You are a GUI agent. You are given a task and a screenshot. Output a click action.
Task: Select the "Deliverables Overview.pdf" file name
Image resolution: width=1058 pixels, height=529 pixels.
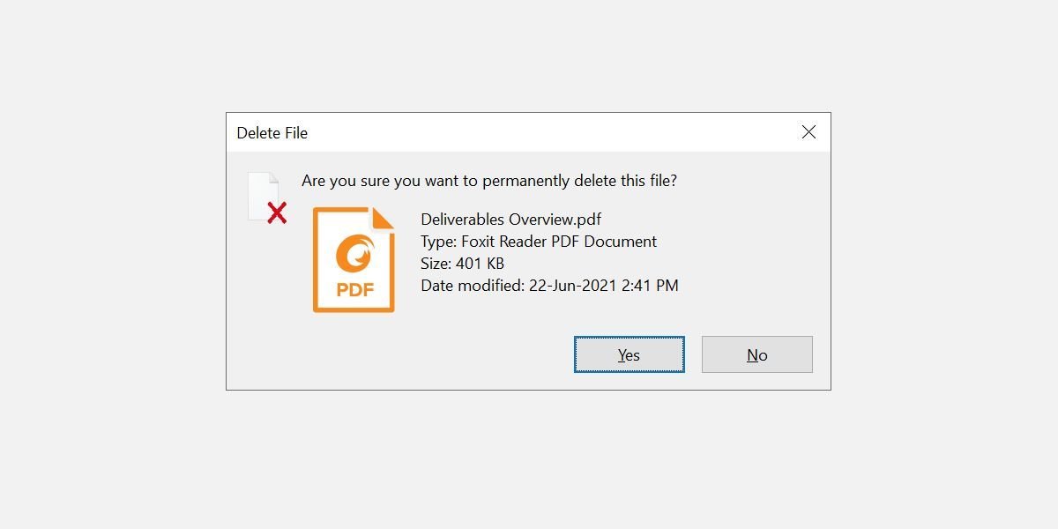tap(510, 220)
